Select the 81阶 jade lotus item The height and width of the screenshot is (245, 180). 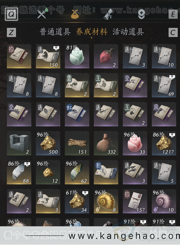tap(77, 56)
